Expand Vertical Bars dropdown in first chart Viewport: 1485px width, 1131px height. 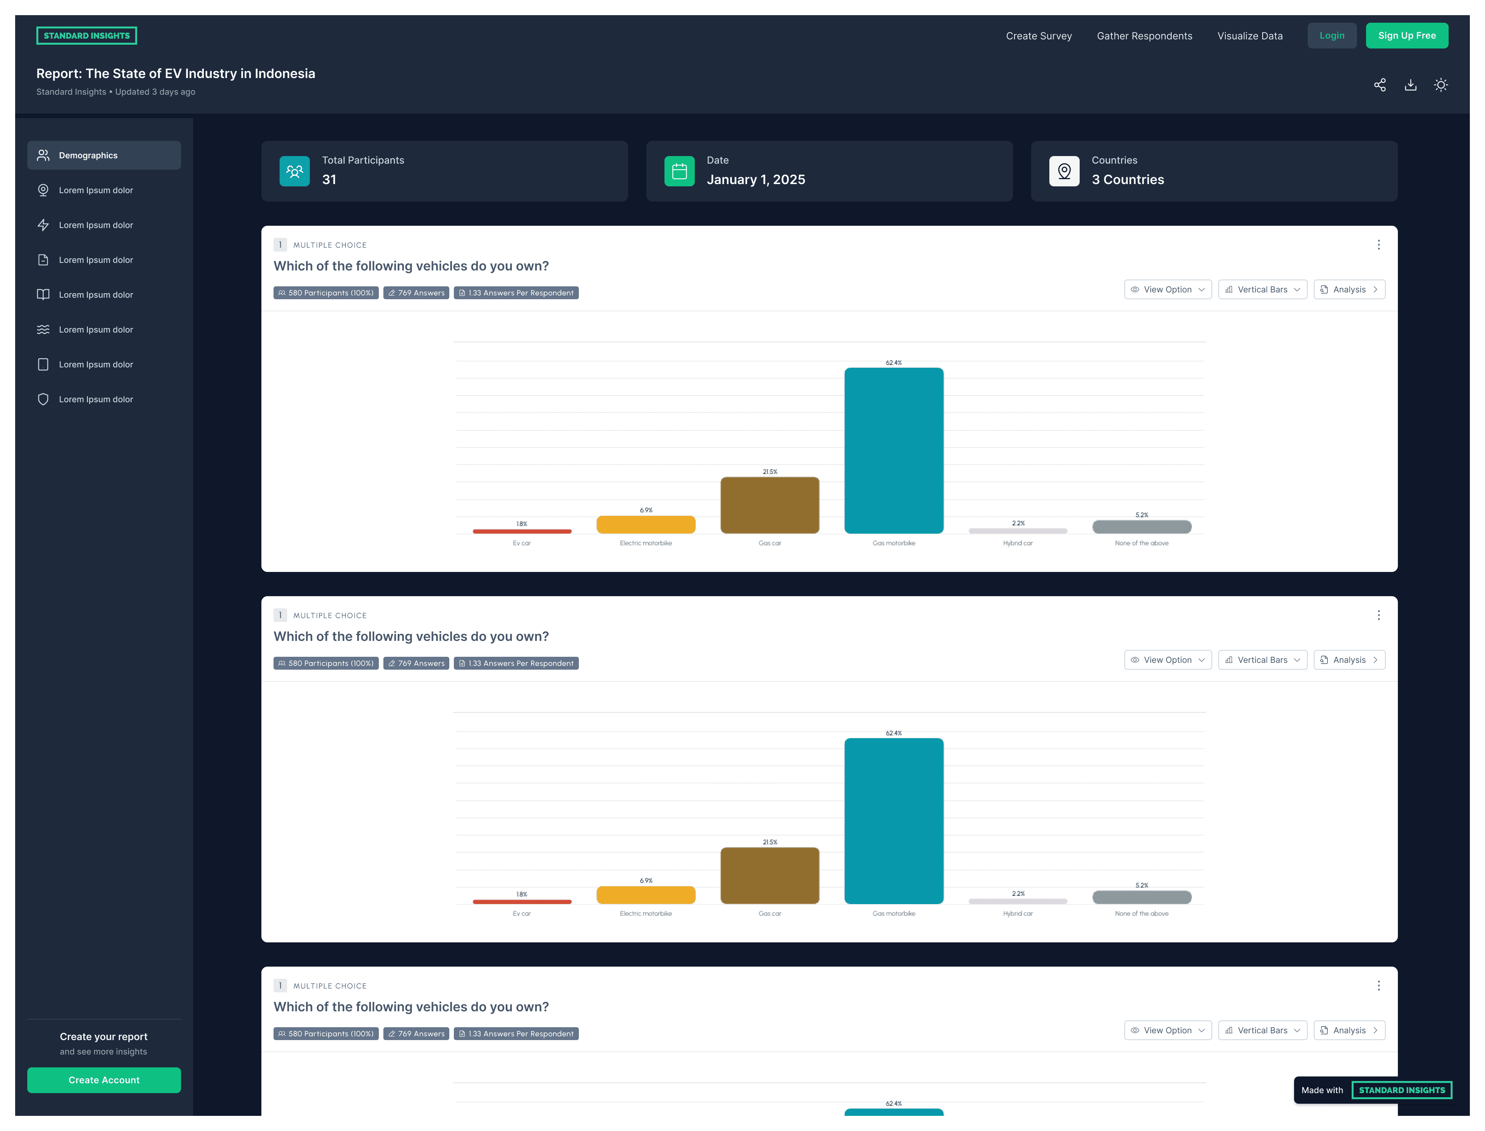tap(1262, 289)
